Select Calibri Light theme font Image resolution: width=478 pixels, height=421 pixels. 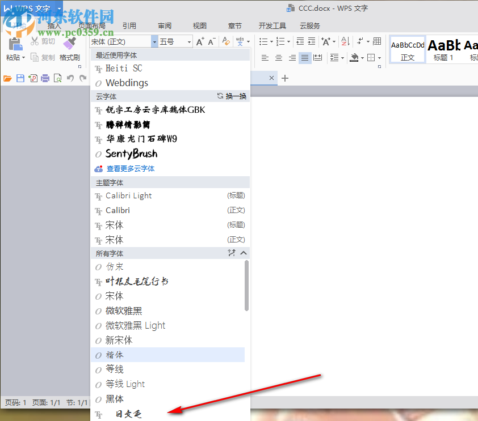pyautogui.click(x=170, y=195)
